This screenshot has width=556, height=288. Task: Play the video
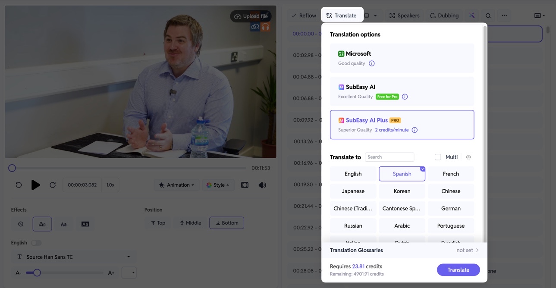pos(36,185)
